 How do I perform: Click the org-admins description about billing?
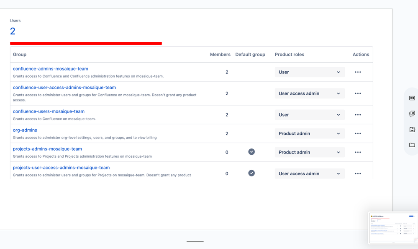85,137
